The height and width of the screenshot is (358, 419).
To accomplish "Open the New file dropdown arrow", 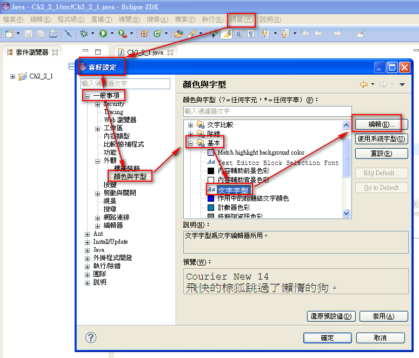I will click(18, 34).
